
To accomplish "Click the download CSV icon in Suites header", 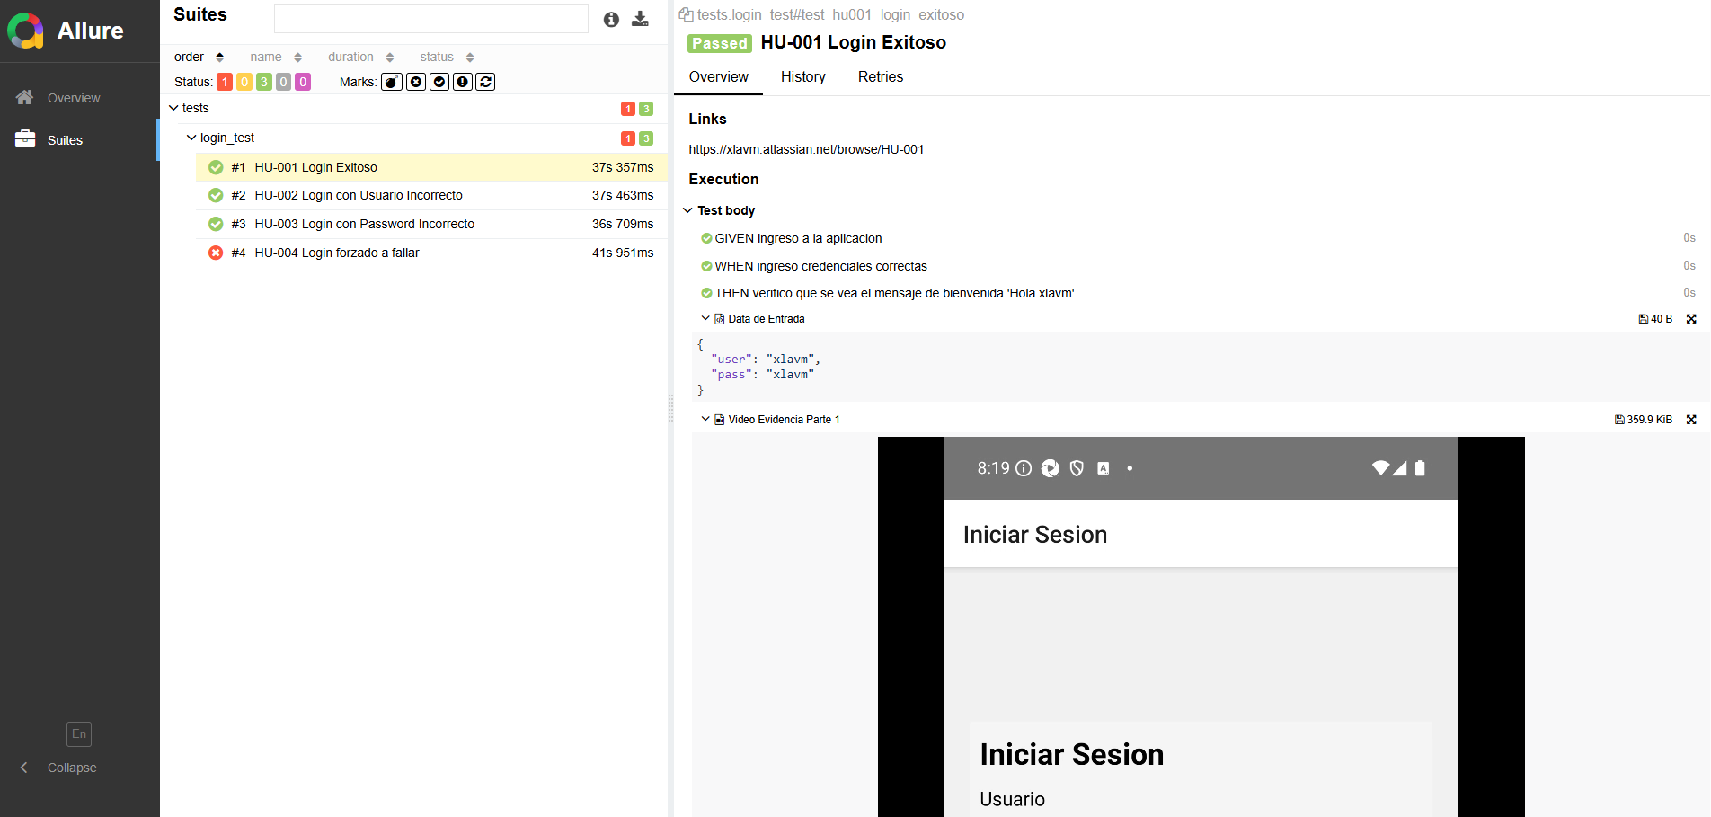I will coord(640,19).
